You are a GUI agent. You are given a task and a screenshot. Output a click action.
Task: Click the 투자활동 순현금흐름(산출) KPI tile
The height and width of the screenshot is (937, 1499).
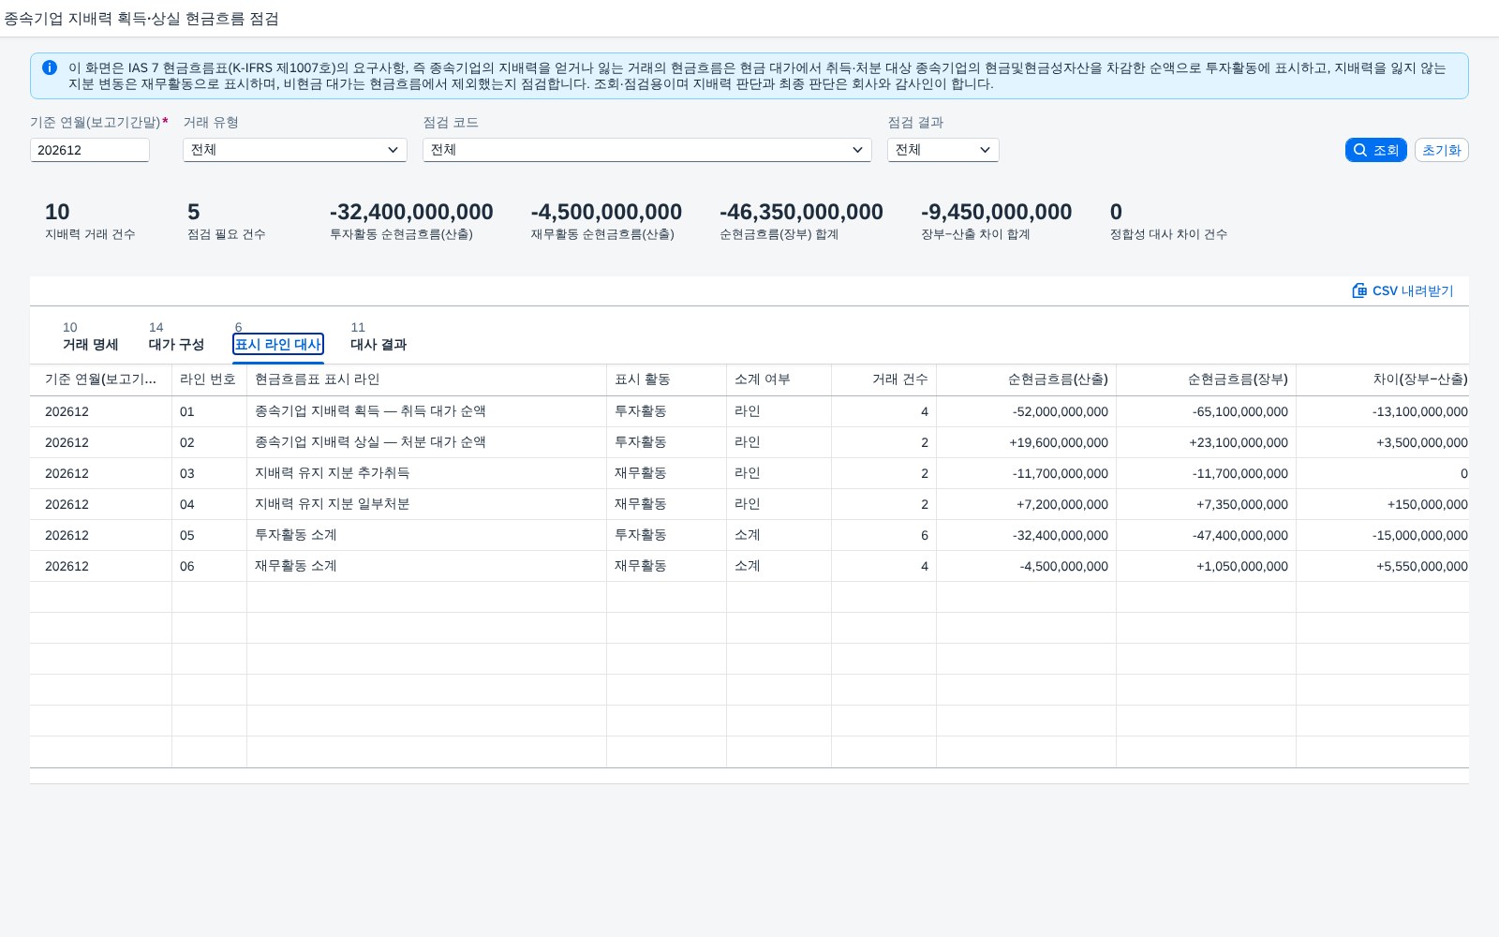411,221
